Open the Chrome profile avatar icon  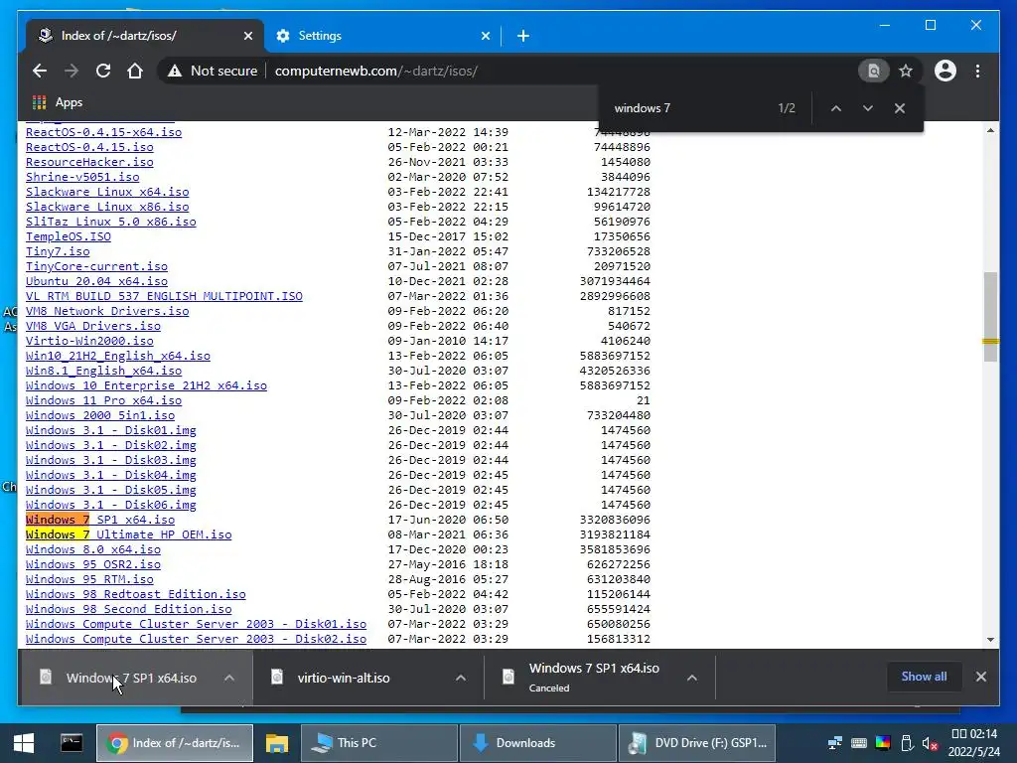[x=945, y=71]
